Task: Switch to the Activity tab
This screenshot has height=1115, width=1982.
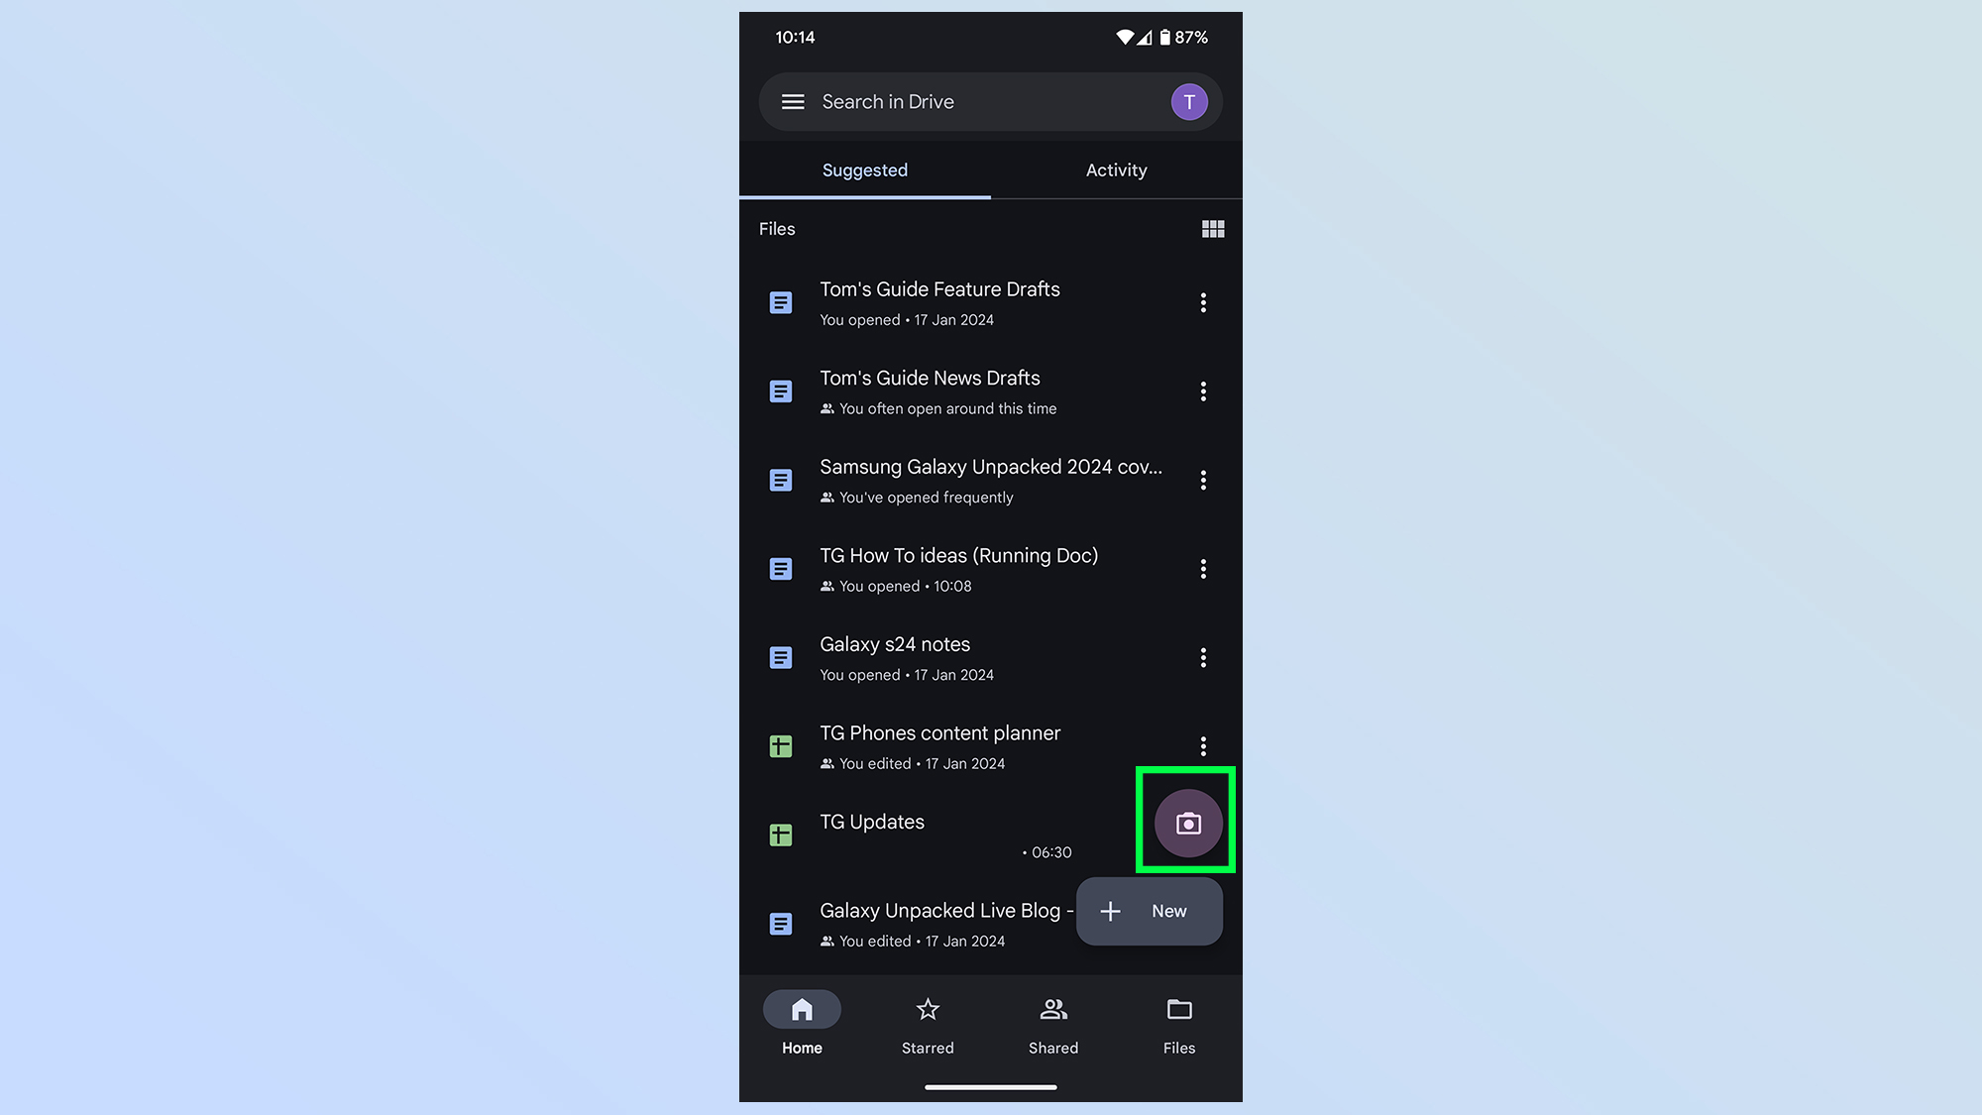Action: tap(1116, 170)
